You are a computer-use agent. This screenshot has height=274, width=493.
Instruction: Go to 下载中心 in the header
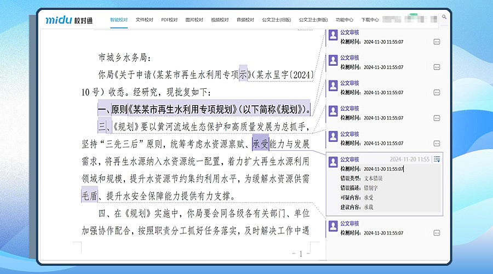[370, 20]
